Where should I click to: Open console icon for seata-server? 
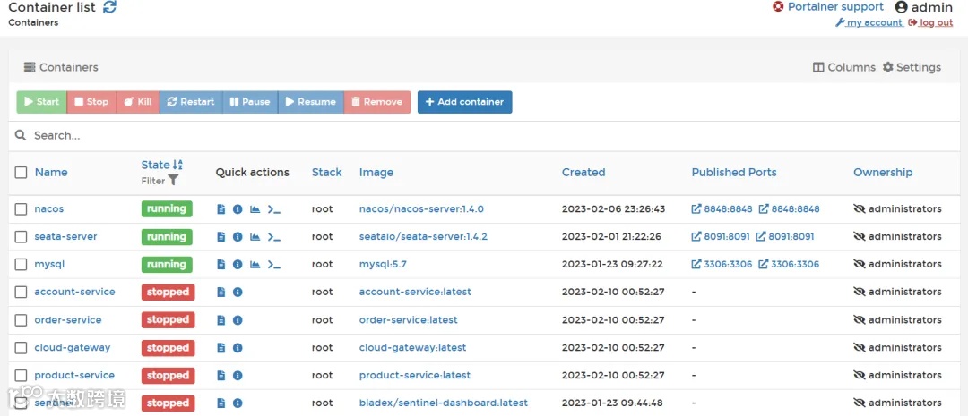click(x=273, y=237)
